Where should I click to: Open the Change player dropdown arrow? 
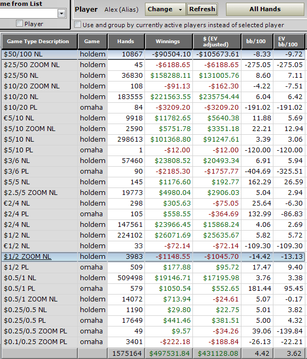180,10
